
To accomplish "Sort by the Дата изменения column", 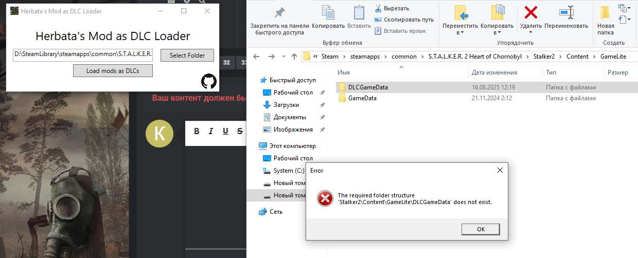I will [494, 72].
